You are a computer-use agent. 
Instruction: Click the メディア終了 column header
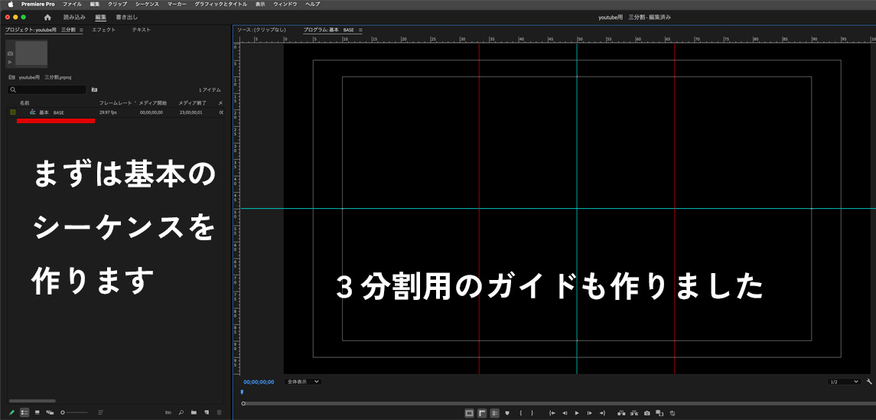pyautogui.click(x=193, y=103)
